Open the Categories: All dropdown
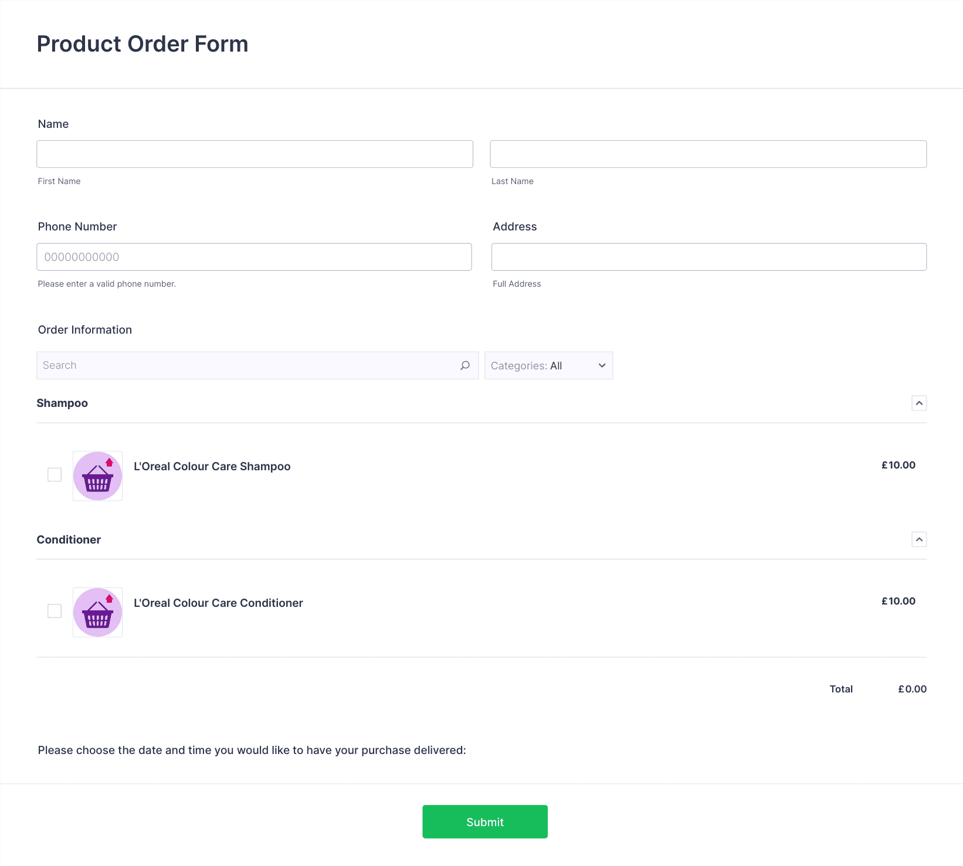This screenshot has width=963, height=866. click(549, 365)
